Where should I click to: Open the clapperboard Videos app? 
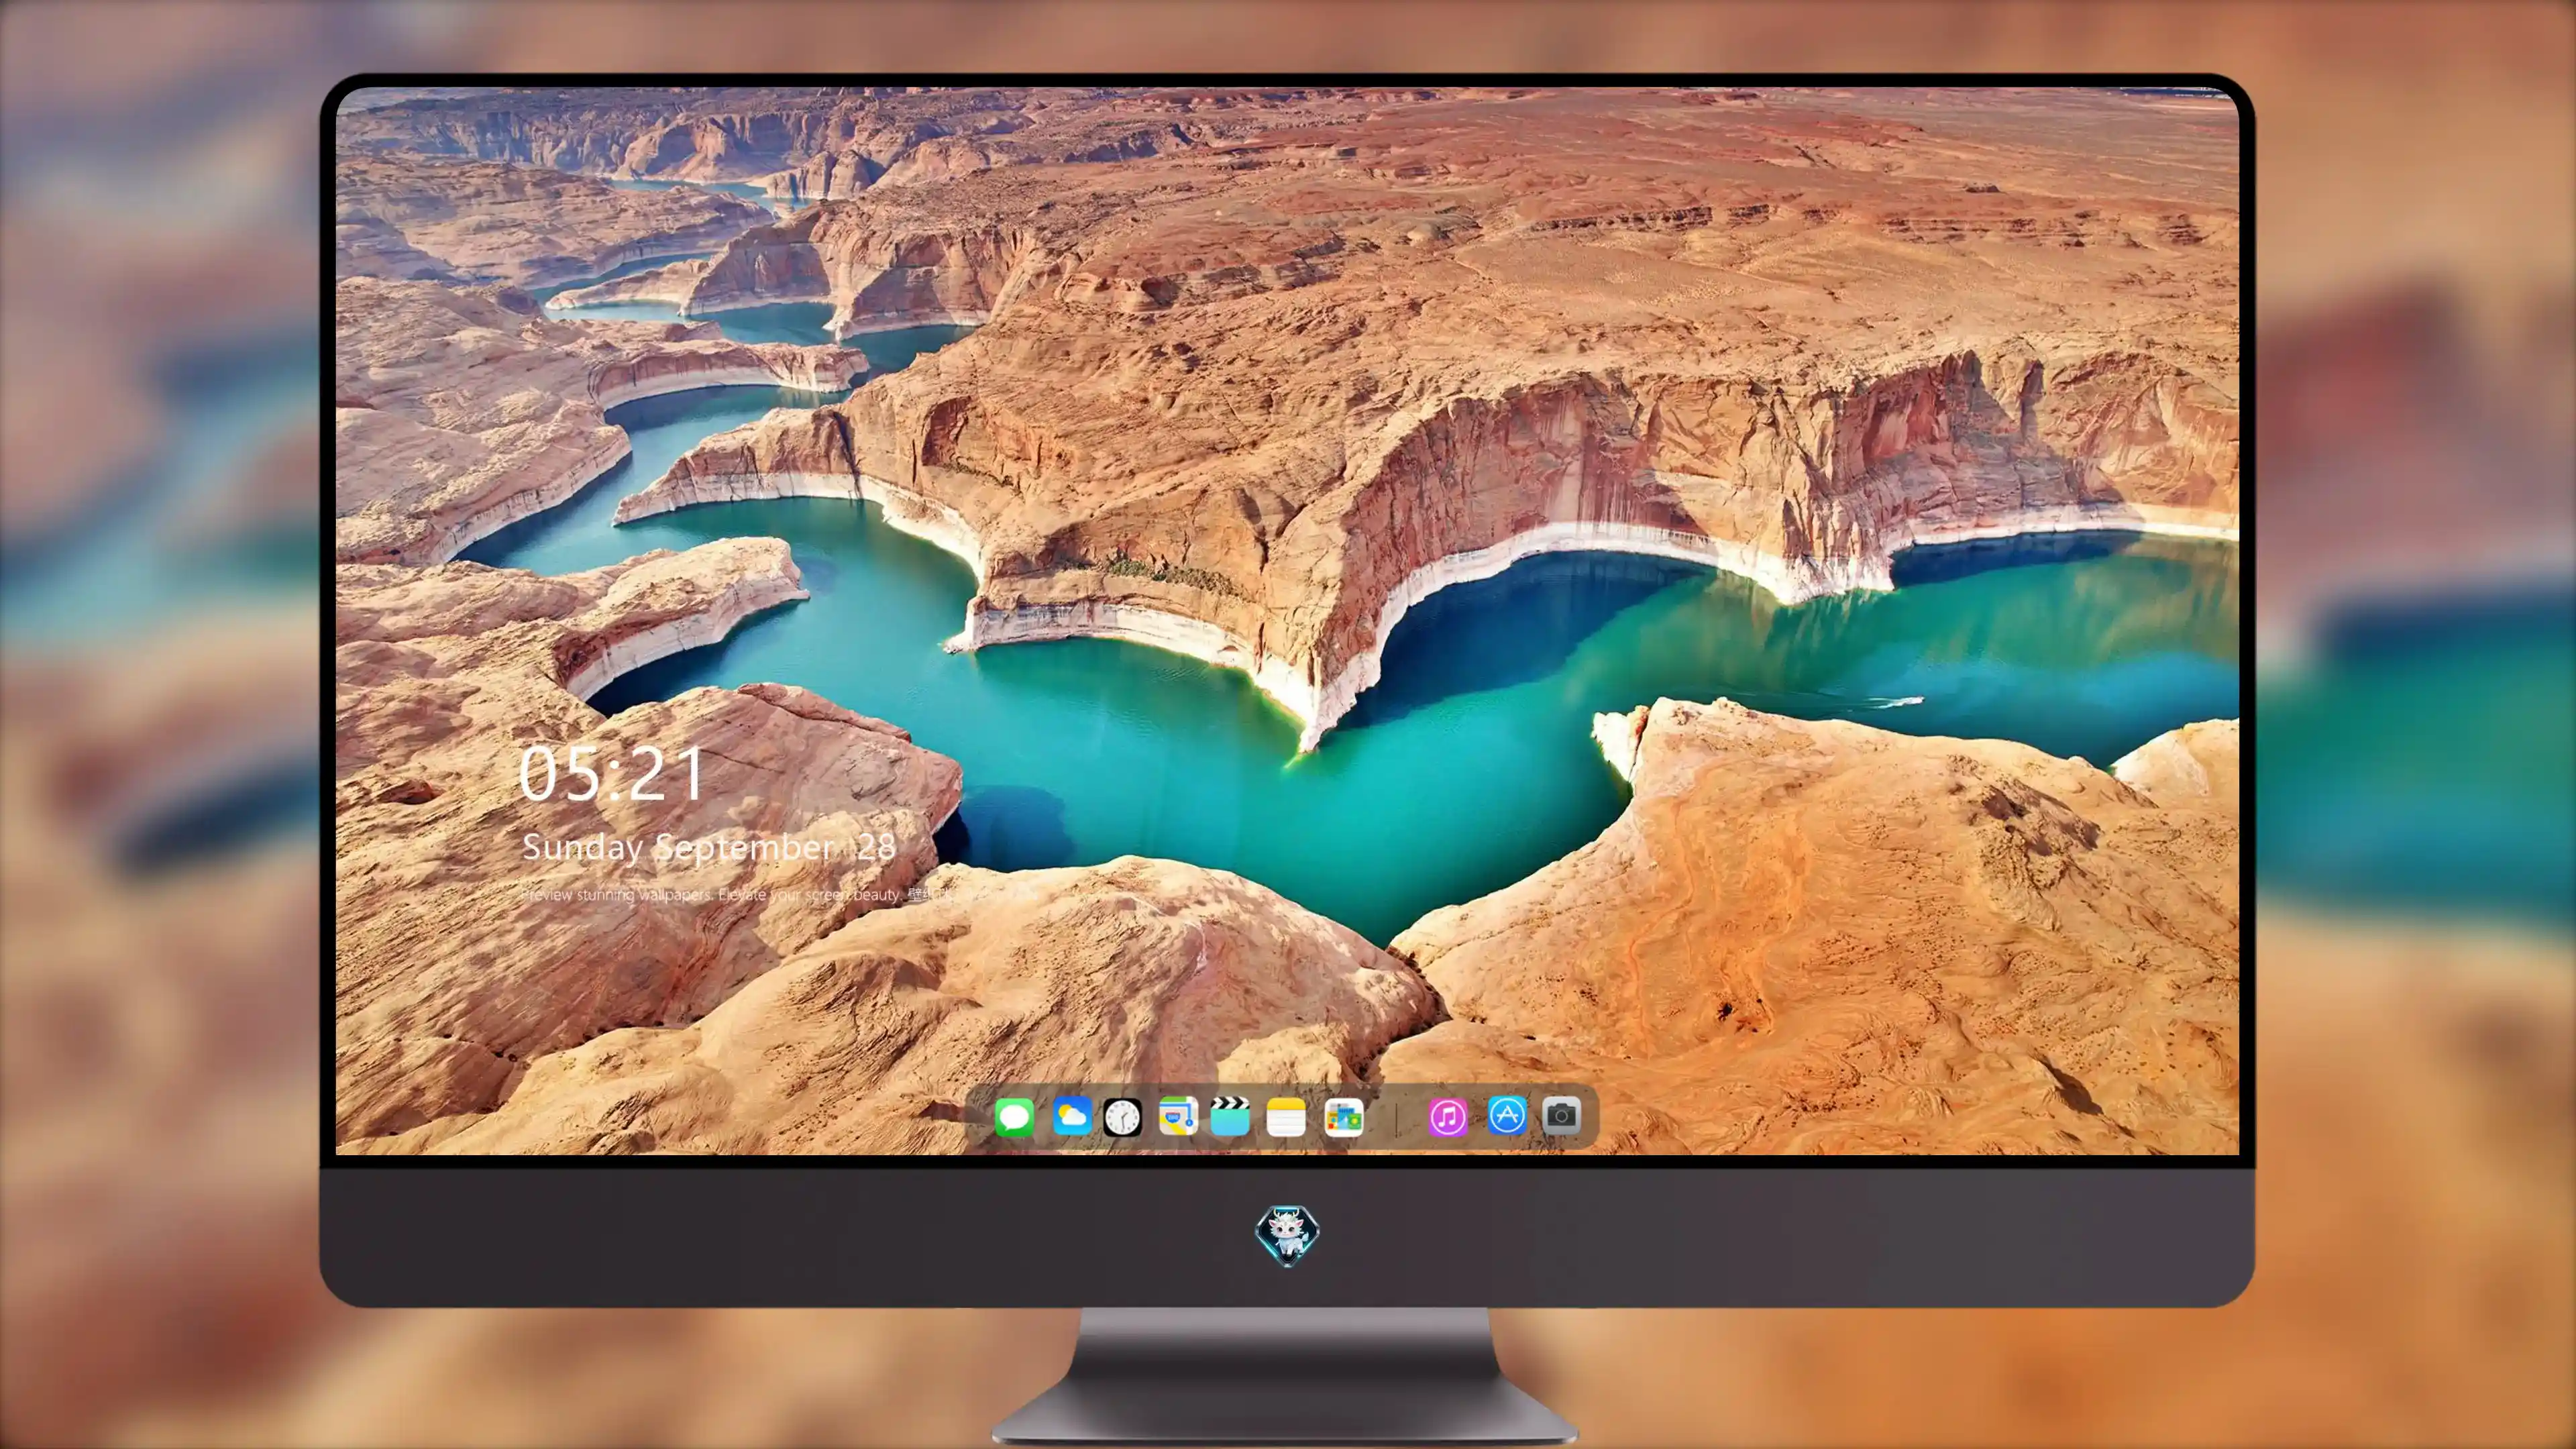1230,1116
